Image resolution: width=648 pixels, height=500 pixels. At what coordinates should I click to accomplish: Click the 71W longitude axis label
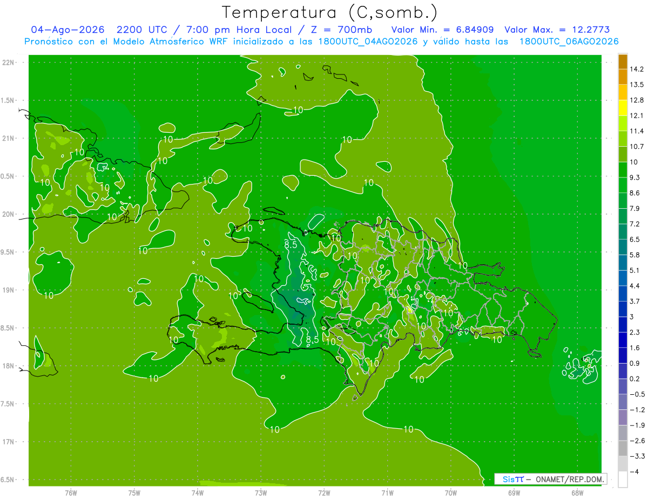pos(387,493)
